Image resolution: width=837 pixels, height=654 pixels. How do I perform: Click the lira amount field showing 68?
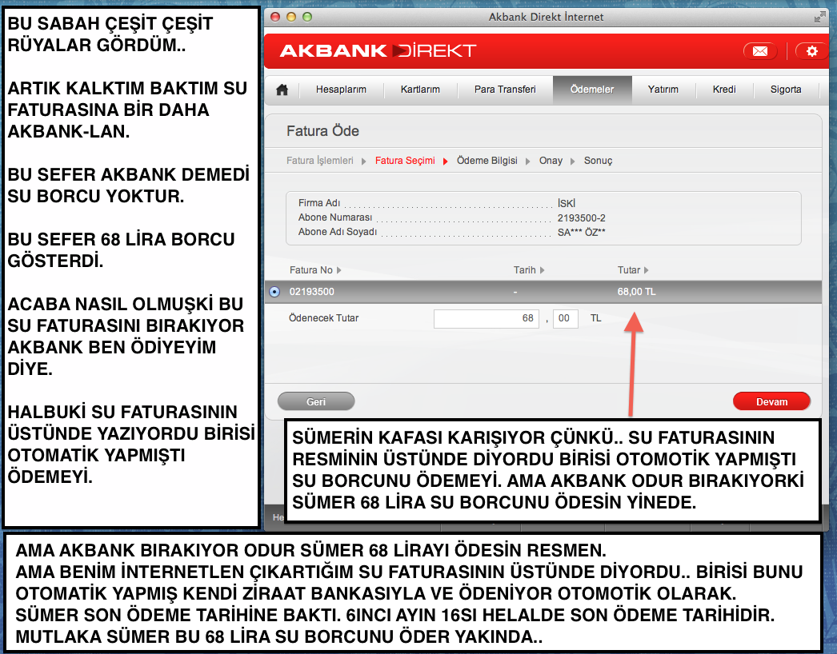click(x=487, y=318)
